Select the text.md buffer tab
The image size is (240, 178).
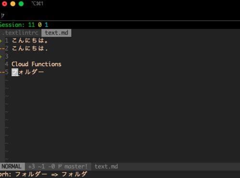click(57, 33)
